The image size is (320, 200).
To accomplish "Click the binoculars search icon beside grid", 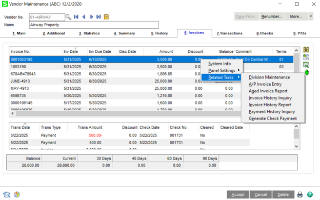I will (x=306, y=50).
